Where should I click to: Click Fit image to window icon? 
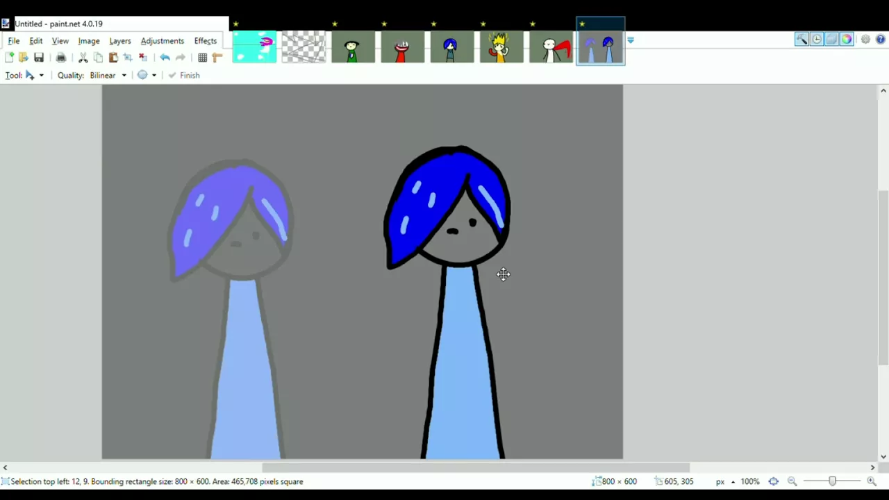tap(773, 481)
